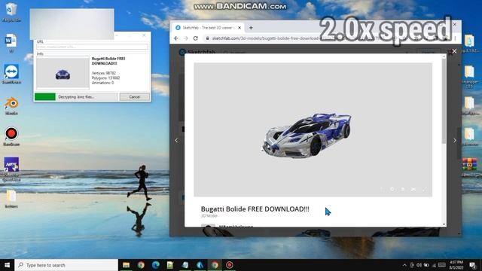
Task: Click the Bugatti Bolide 3D viewer
Action: coord(313,129)
